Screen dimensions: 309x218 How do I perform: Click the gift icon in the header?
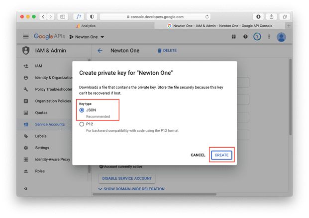[234, 37]
